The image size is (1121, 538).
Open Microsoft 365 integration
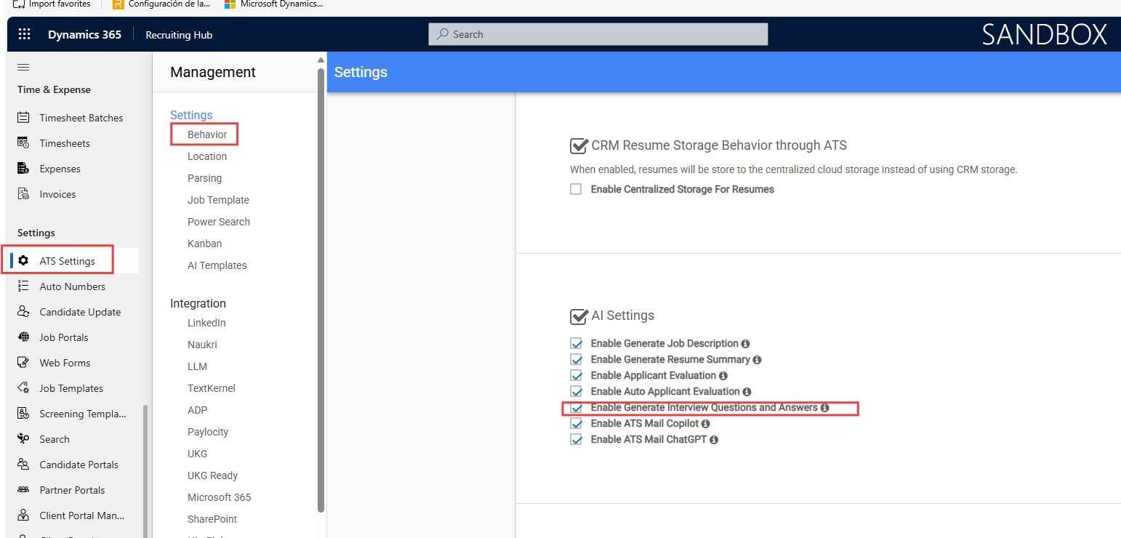point(220,497)
